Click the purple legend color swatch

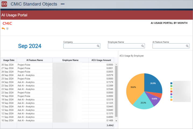coord(171,94)
